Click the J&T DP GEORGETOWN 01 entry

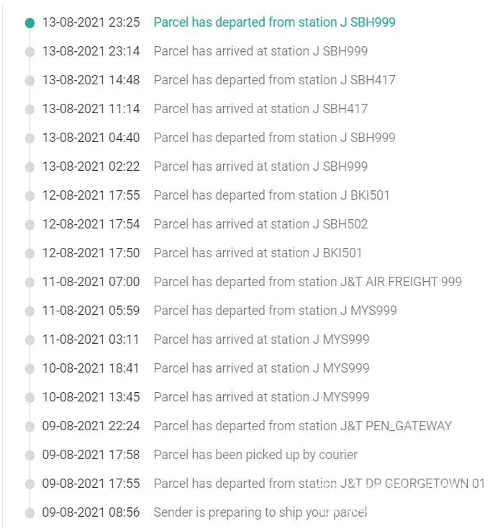(x=319, y=484)
